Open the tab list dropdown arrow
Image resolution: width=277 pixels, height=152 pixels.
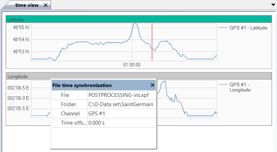click(x=273, y=5)
